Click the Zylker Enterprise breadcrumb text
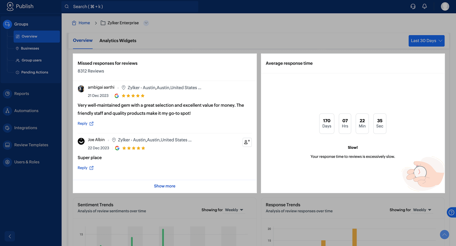The width and height of the screenshot is (456, 246). pos(123,23)
